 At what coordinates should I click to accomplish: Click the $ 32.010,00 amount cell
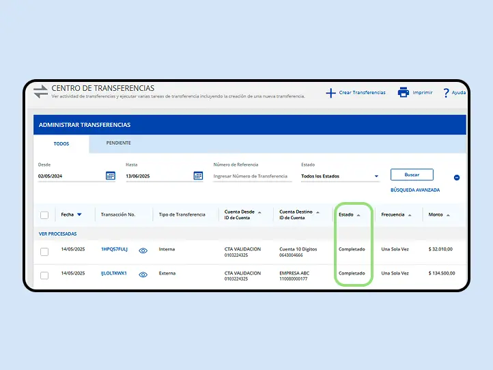pyautogui.click(x=440, y=249)
